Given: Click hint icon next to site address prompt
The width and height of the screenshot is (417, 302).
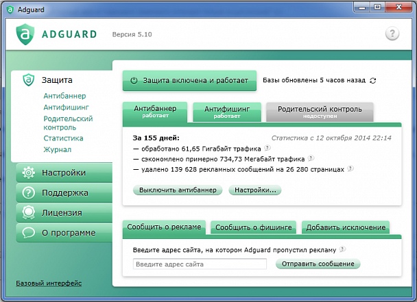Looking at the screenshot, I should [x=342, y=249].
